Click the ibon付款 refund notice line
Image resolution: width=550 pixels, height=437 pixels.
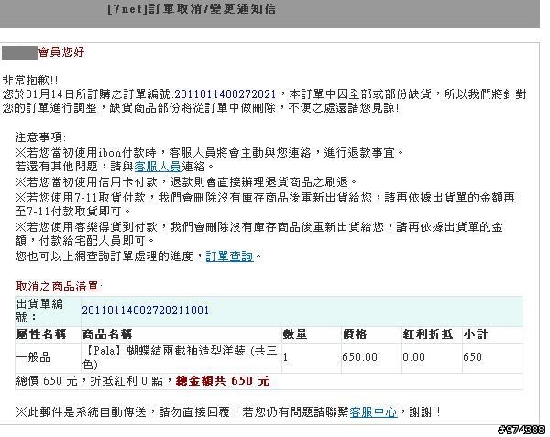pos(209,153)
